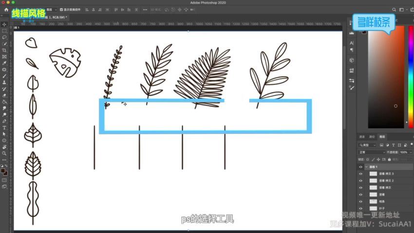The image size is (414, 233).
Task: Select the Eyedropper tool
Action: (x=4, y=63)
